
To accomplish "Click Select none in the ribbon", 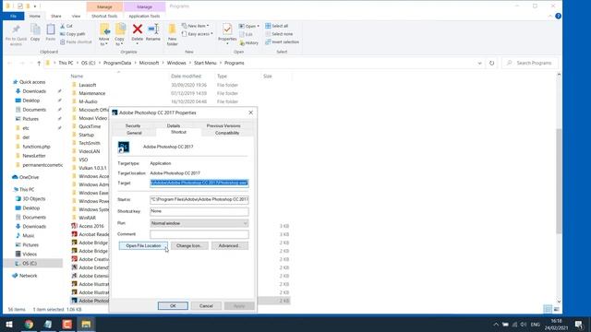I will click(279, 34).
